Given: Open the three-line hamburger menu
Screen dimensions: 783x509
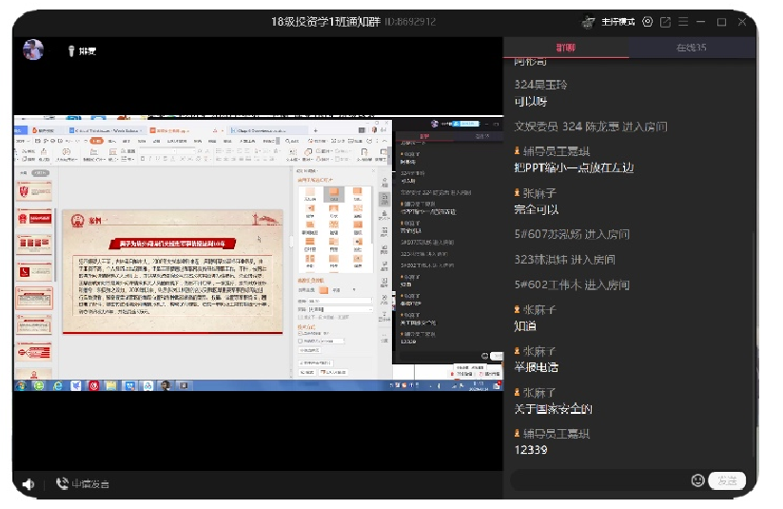Looking at the screenshot, I should tap(683, 22).
